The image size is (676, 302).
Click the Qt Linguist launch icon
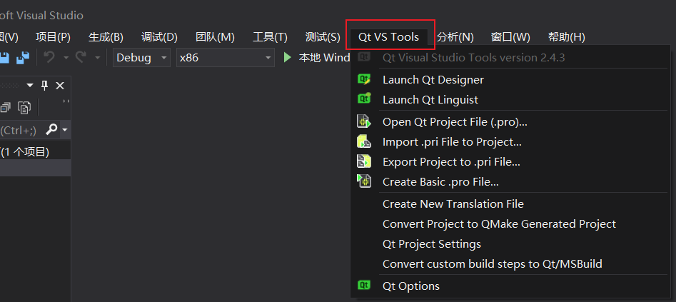[x=364, y=99]
